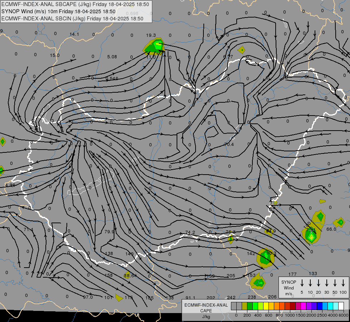
Task: Click the 14.1 value on the map
Action: click(74, 34)
